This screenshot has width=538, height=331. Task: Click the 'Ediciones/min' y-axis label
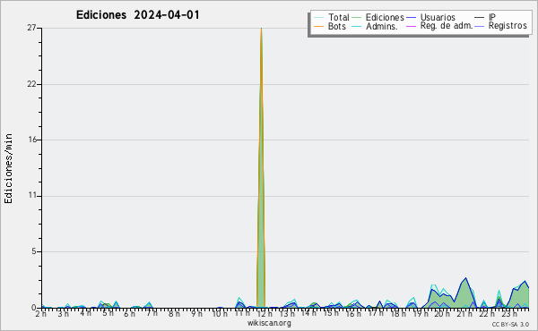(x=8, y=168)
